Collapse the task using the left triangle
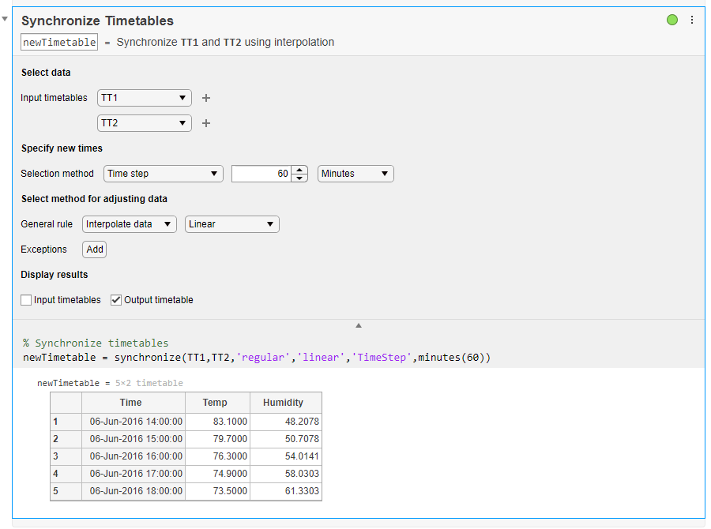The width and height of the screenshot is (711, 529). [5, 17]
